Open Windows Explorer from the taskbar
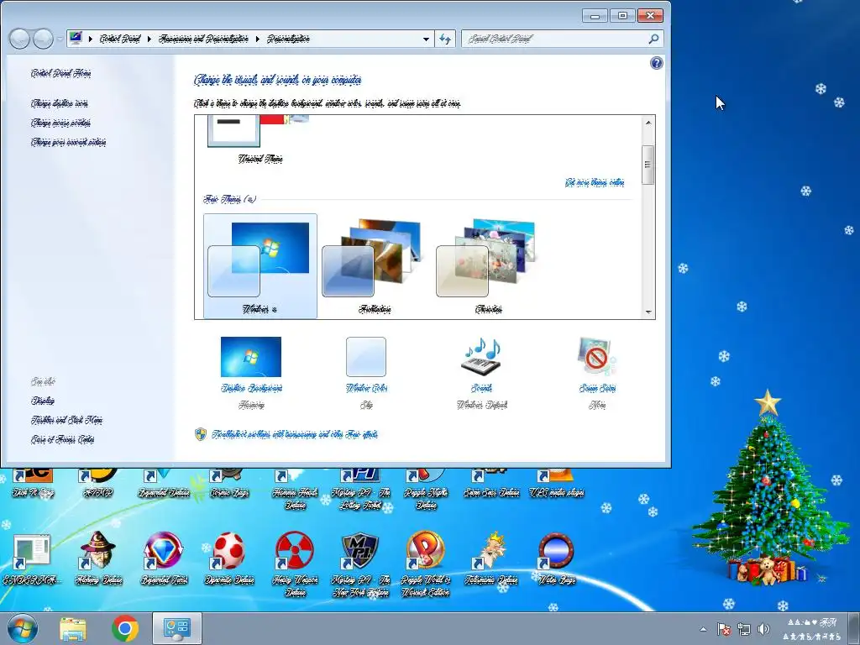The image size is (860, 645). pos(73,628)
